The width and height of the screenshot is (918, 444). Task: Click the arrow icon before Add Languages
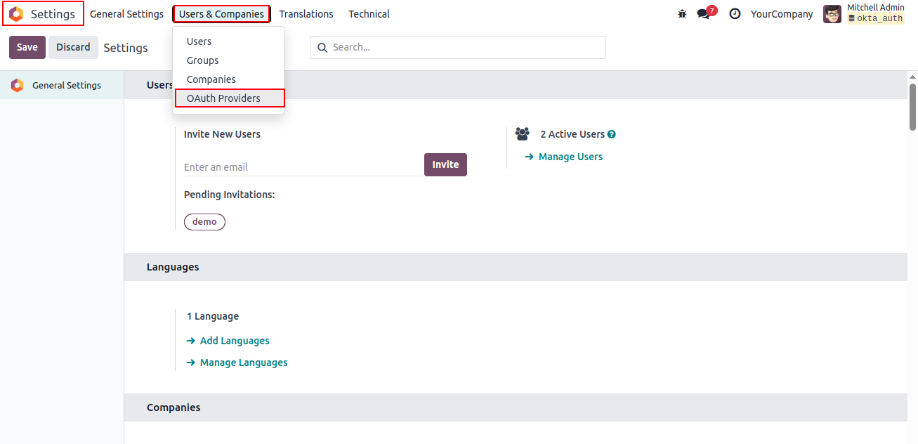(x=190, y=341)
